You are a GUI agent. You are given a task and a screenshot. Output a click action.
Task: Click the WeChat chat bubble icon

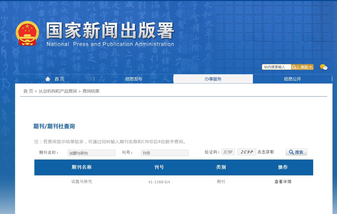[324, 67]
